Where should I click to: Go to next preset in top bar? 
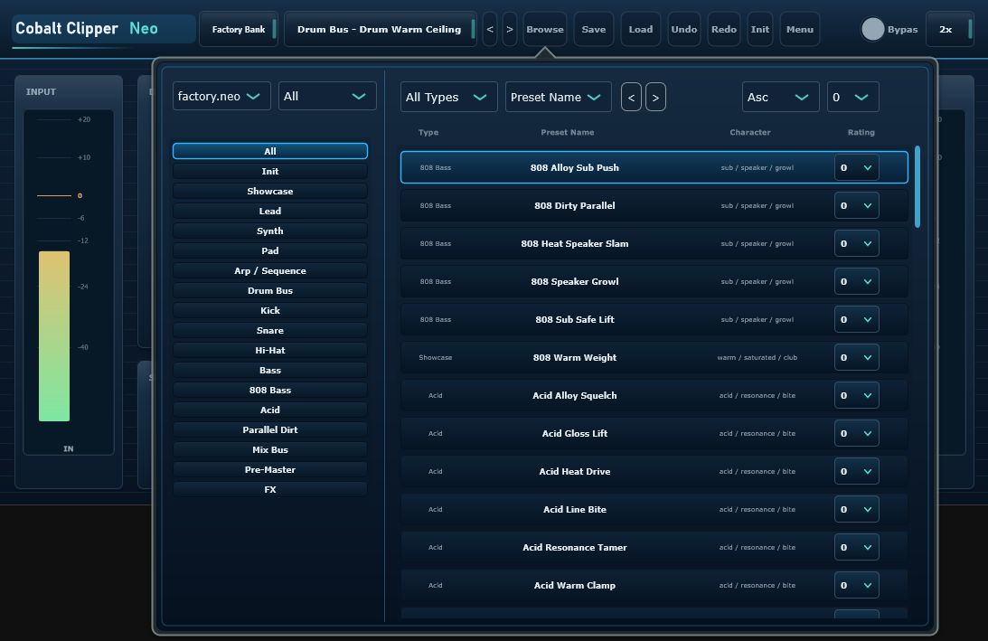[x=510, y=29]
